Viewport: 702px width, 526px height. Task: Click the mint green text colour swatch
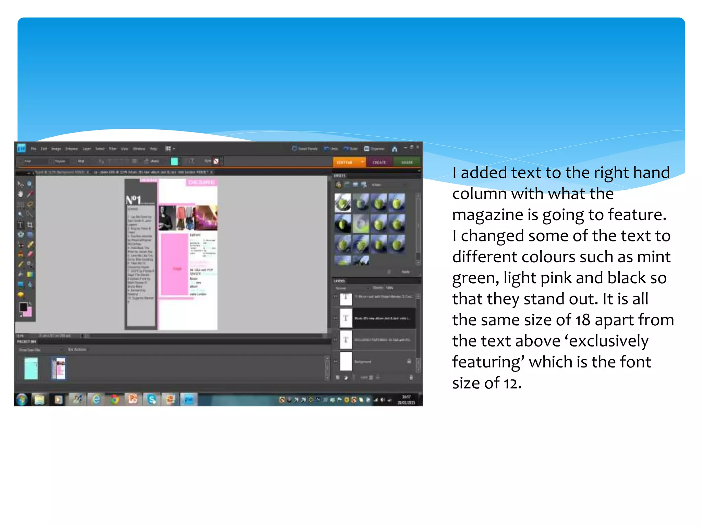point(174,161)
